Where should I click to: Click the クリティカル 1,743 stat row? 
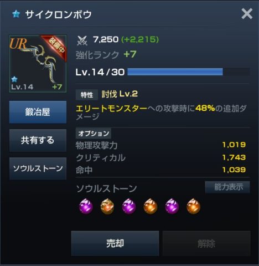[161, 157]
